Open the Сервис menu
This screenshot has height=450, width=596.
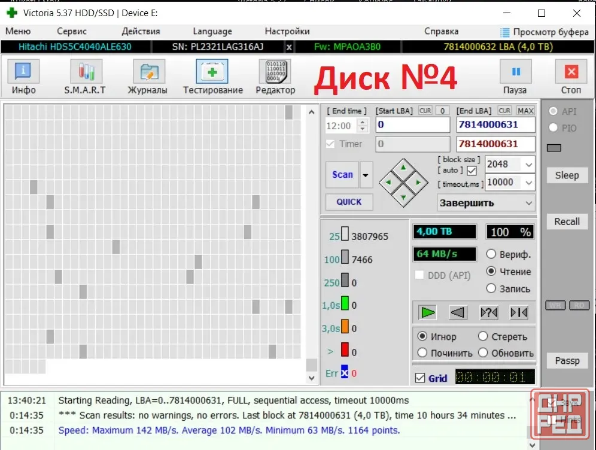tap(71, 31)
